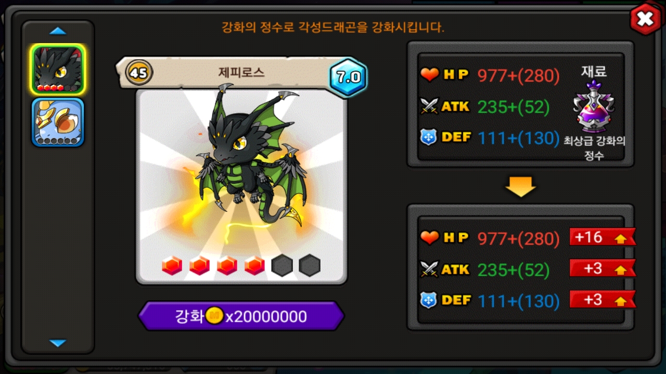Tap the purple 강화 enhance button
The width and height of the screenshot is (666, 374).
(241, 316)
